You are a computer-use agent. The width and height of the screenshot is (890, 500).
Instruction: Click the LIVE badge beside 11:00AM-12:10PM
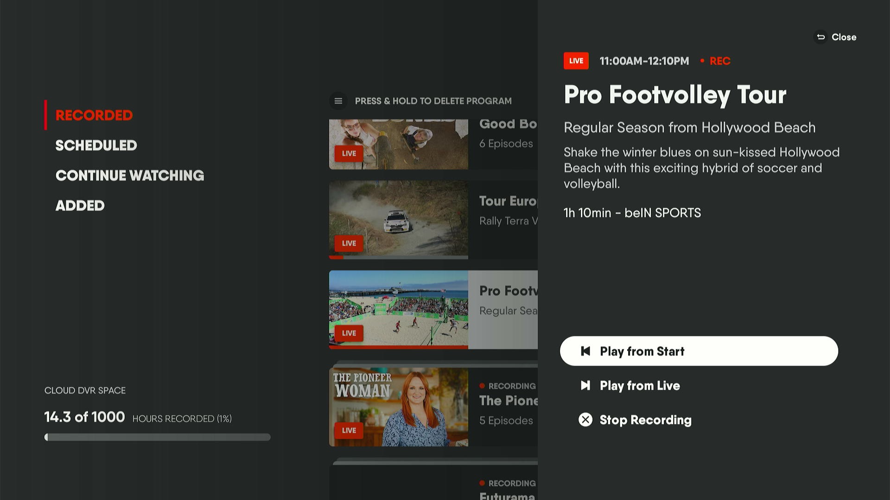click(576, 61)
